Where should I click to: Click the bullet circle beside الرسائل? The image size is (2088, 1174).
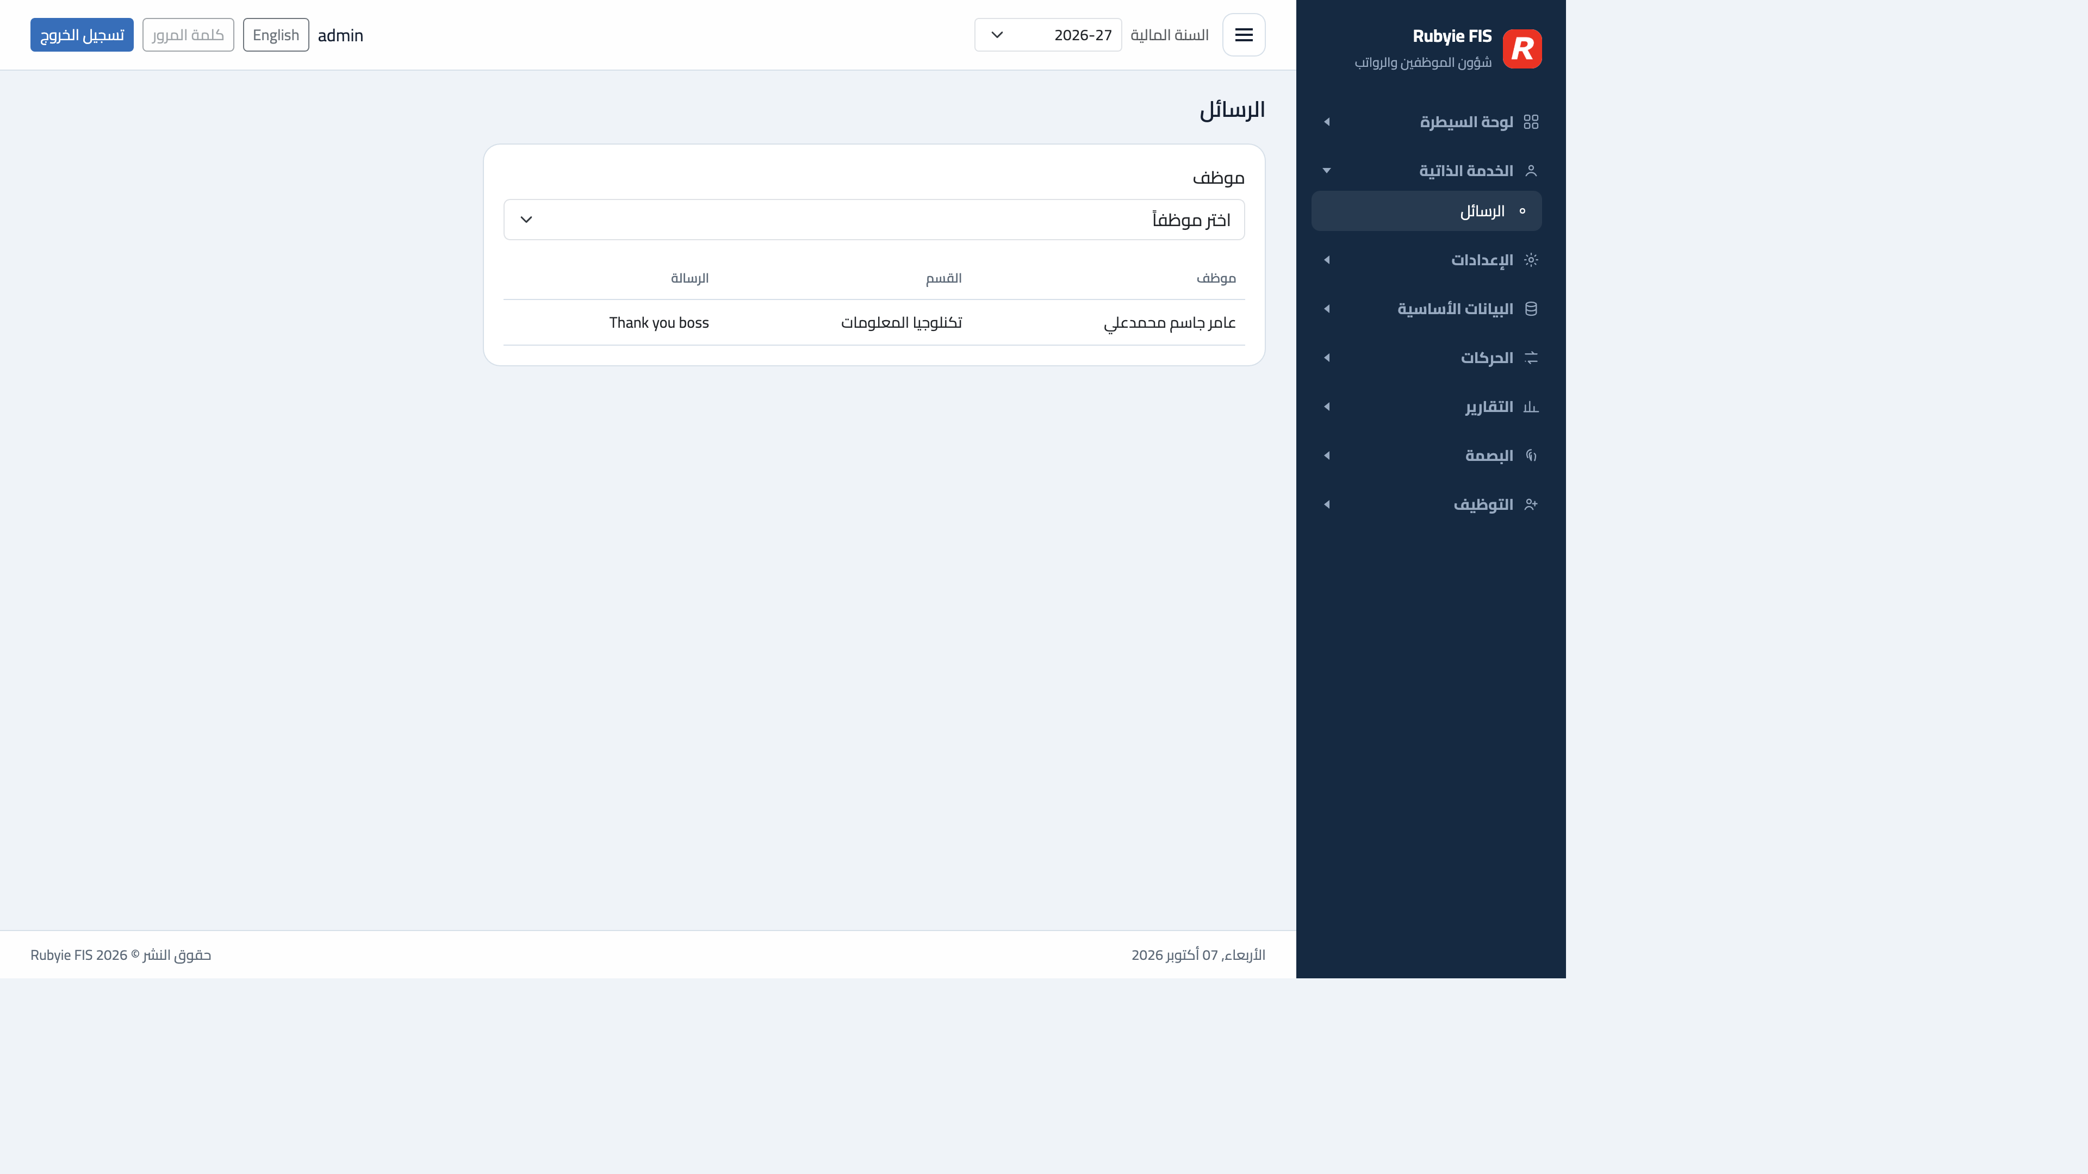[x=1522, y=211]
